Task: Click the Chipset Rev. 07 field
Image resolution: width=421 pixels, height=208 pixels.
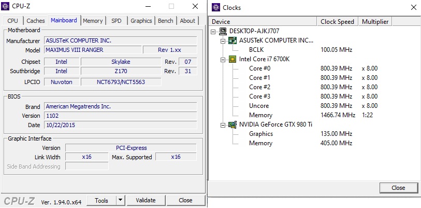Action: [x=187, y=62]
